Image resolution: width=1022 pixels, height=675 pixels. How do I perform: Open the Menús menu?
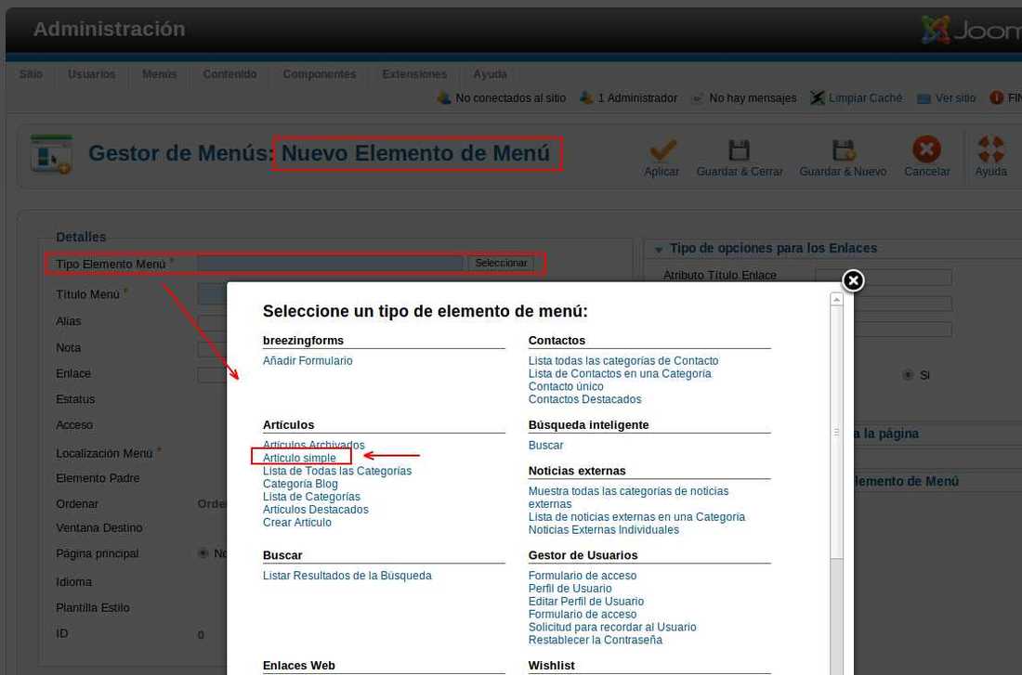(159, 74)
